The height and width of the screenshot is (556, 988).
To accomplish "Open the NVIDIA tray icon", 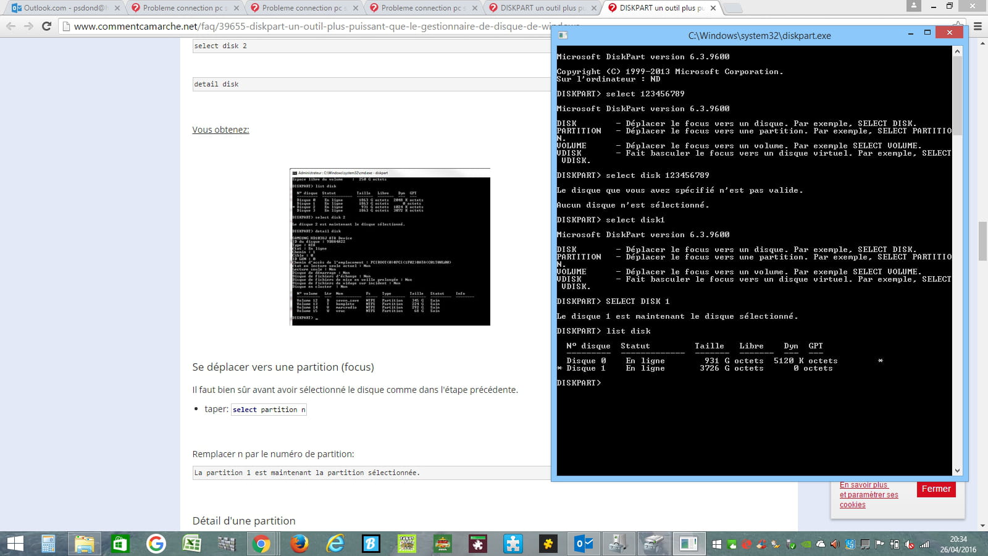I will point(806,544).
